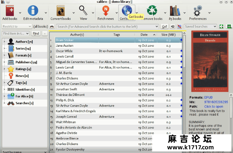Expand the Series tree node
The width and height of the screenshot is (233, 153).
click(4, 49)
